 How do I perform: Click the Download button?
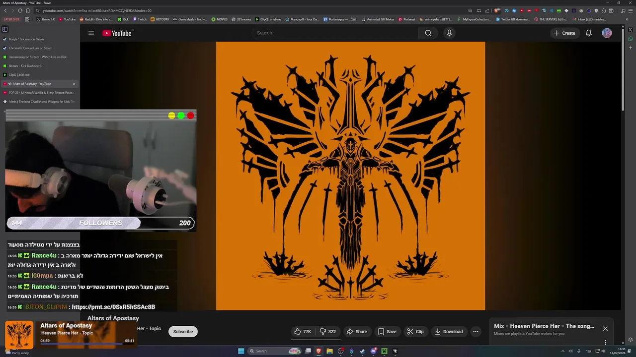[449, 332]
